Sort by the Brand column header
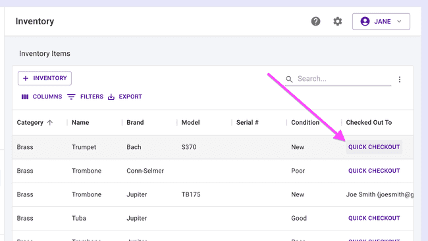This screenshot has height=241, width=428. (135, 123)
